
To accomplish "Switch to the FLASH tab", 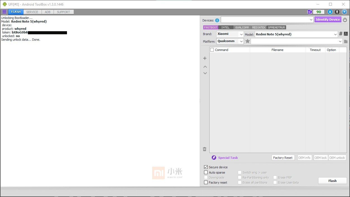I will [x=16, y=12].
